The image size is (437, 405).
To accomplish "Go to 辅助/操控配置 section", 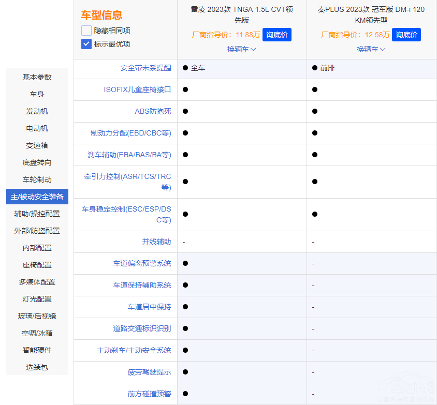I will [x=37, y=214].
